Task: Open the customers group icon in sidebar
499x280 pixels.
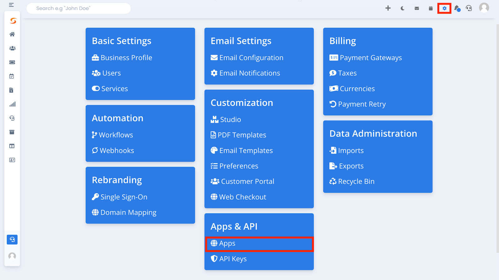Action: click(12, 48)
